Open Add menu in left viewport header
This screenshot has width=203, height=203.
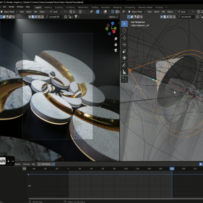pyautogui.click(x=35, y=12)
